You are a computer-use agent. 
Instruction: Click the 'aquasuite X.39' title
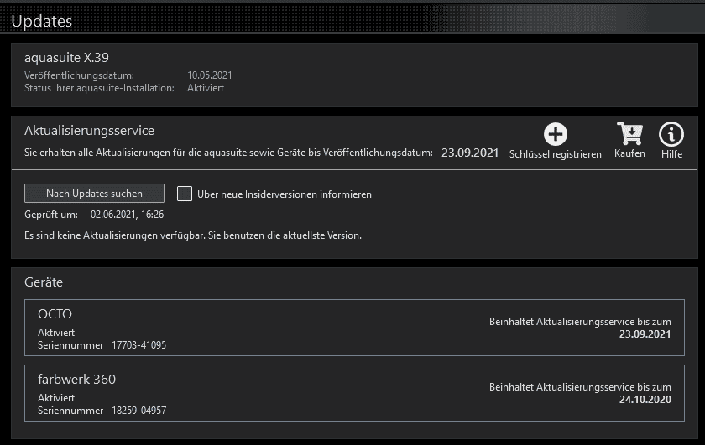pyautogui.click(x=66, y=58)
